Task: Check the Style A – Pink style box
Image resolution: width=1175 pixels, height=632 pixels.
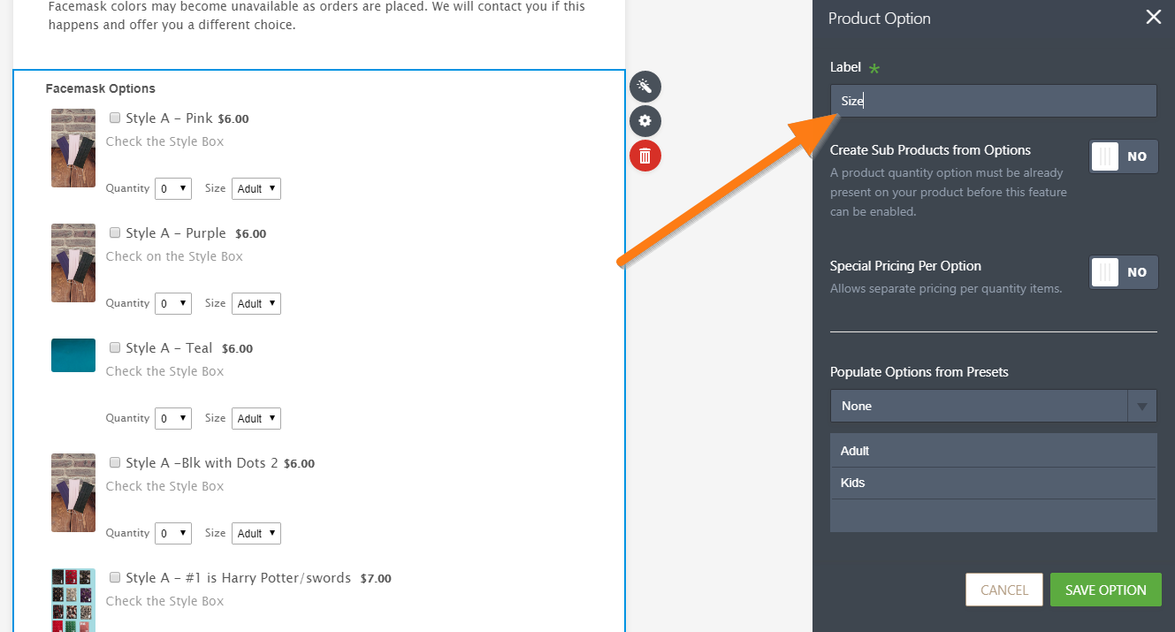Action: (114, 118)
